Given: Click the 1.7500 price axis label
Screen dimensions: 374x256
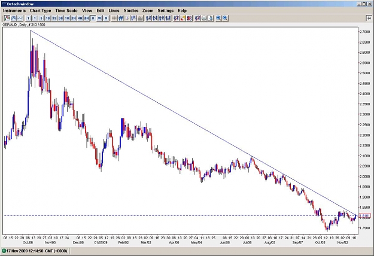Looking at the screenshot, I should click(x=364, y=228).
